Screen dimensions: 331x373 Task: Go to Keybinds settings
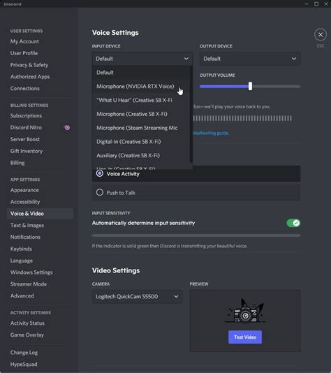(21, 249)
